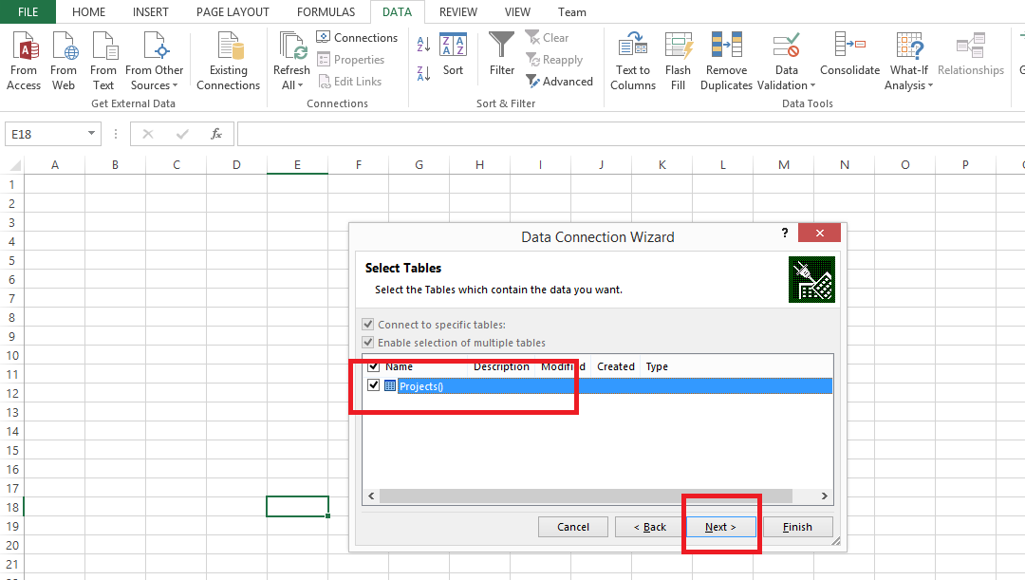Click Next in Data Connection Wizard
This screenshot has height=580, width=1025.
(720, 527)
